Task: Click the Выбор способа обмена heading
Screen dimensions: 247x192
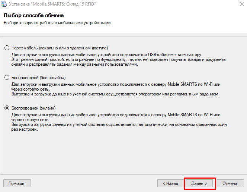Action: [x=34, y=15]
